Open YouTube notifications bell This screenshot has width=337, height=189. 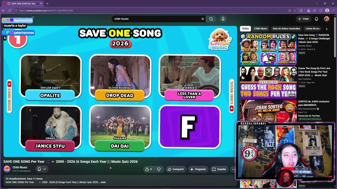(x=316, y=19)
